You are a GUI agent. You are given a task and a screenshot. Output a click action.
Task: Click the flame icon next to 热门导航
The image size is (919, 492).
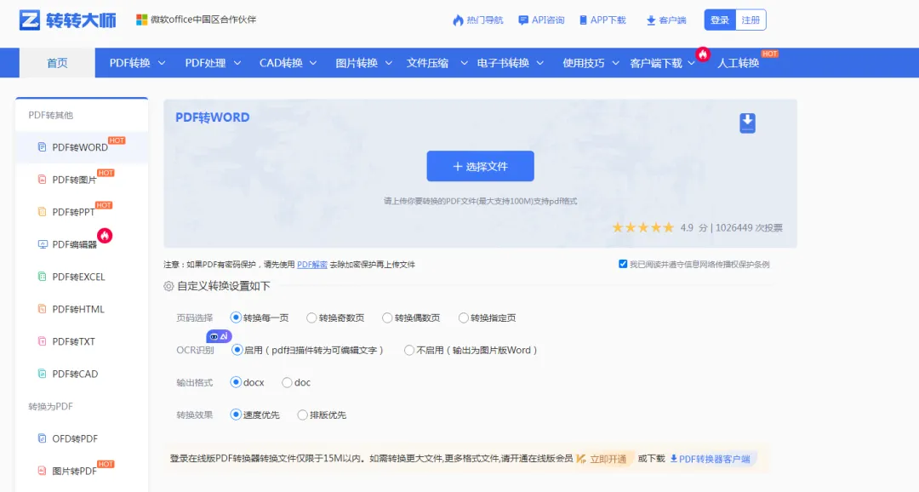pos(458,20)
